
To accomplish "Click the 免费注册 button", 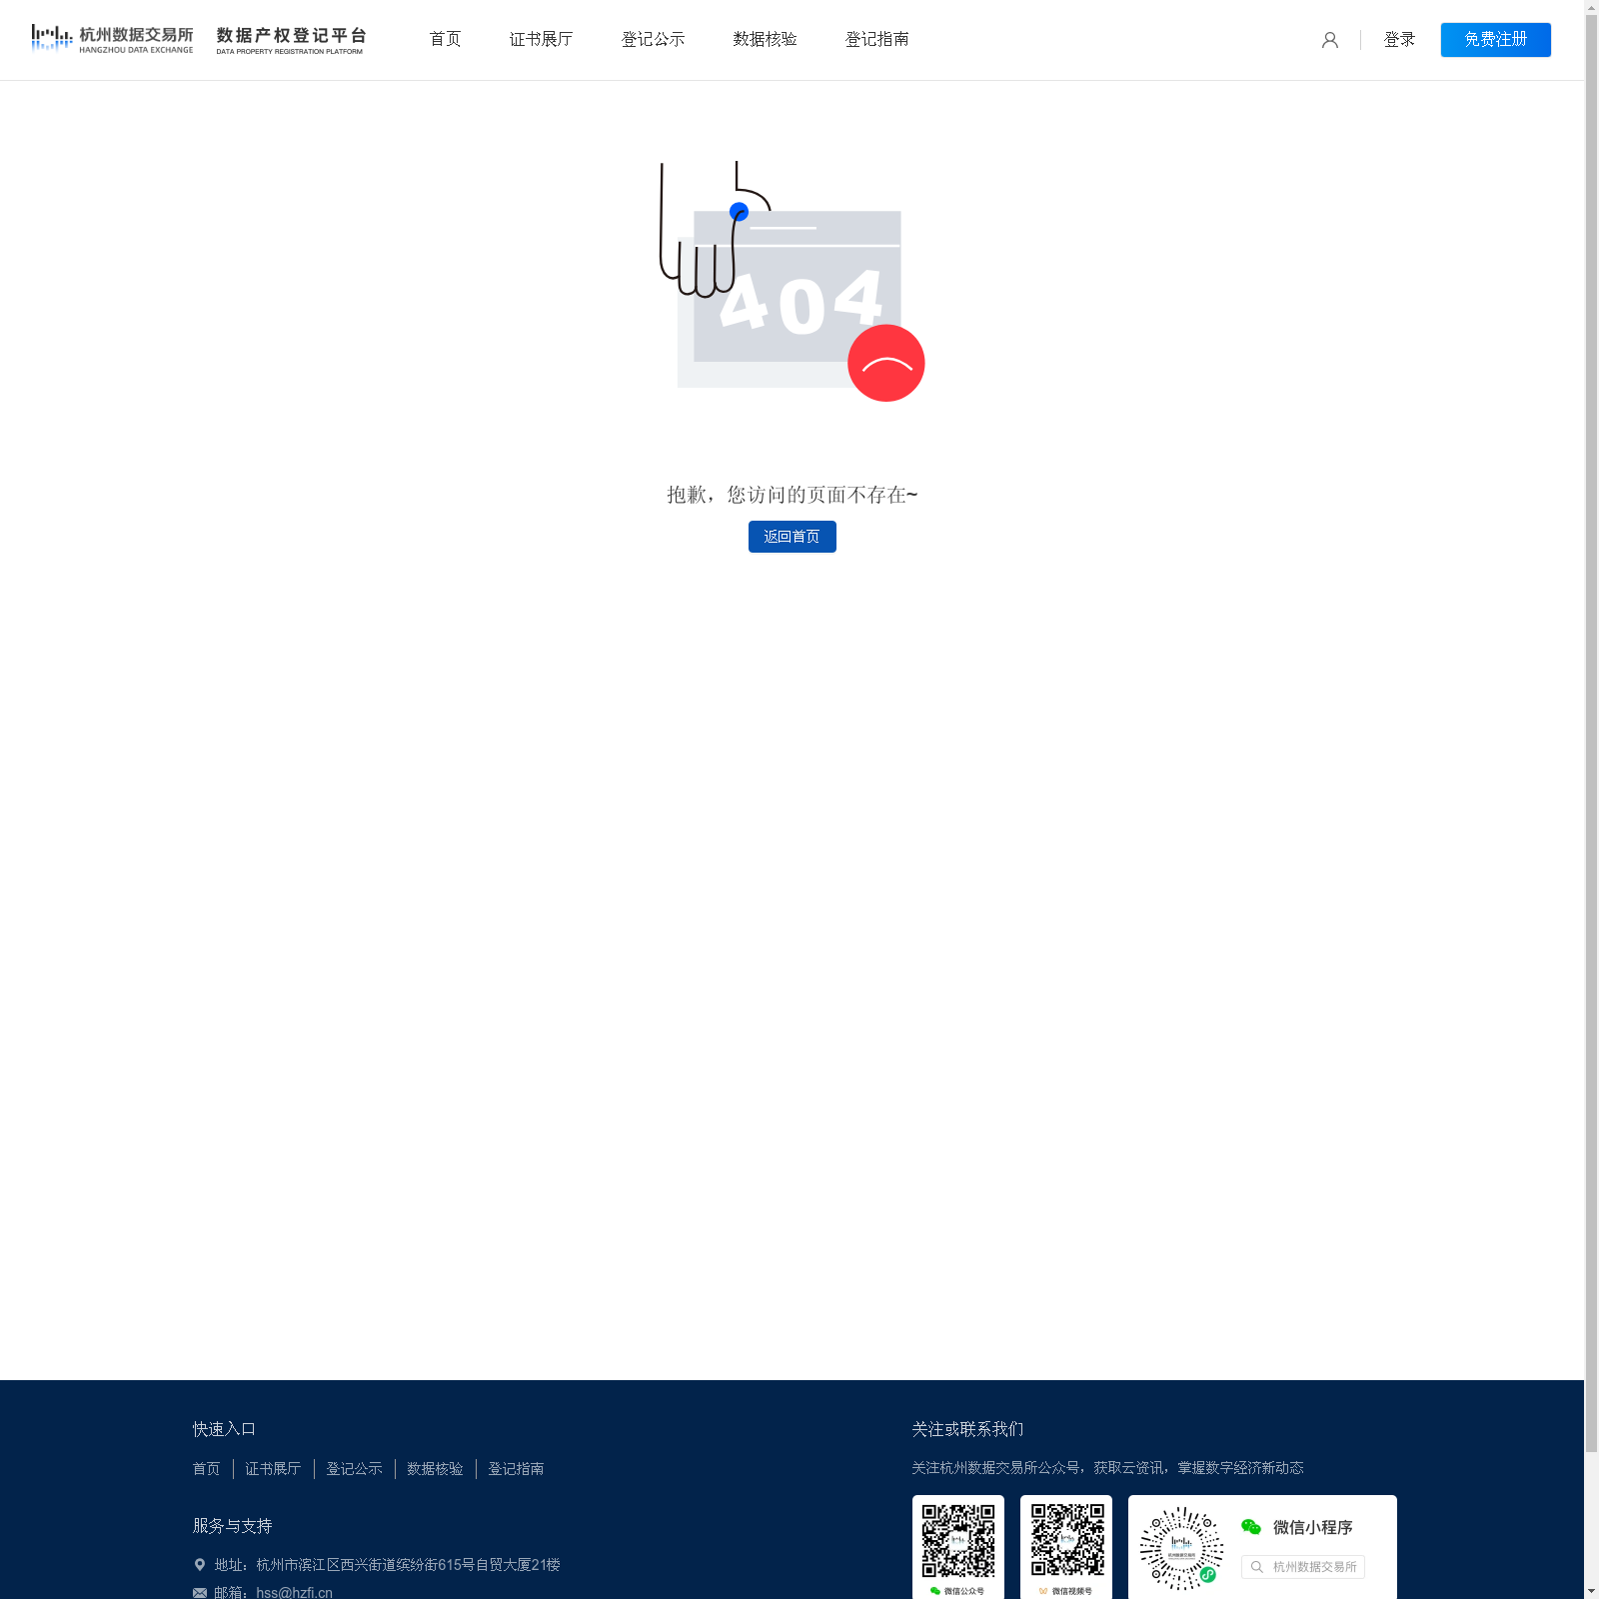I will point(1495,39).
